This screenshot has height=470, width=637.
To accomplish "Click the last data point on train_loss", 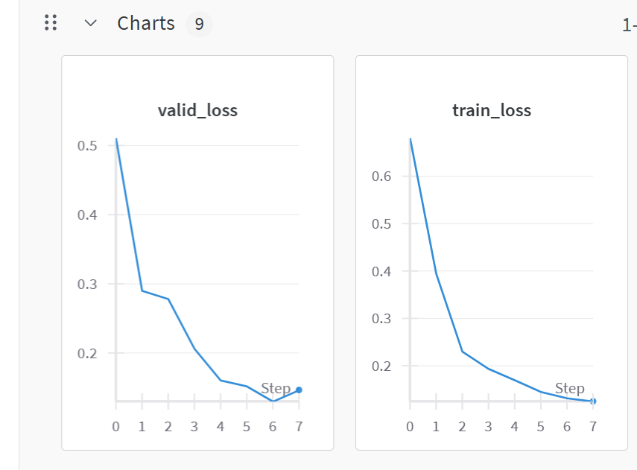I will (x=593, y=401).
